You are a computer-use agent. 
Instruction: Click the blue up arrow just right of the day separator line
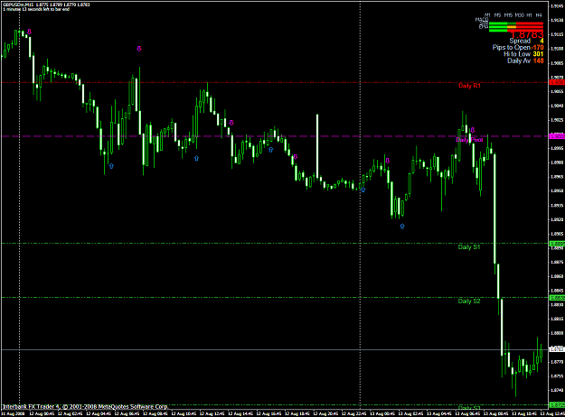pyautogui.click(x=363, y=190)
